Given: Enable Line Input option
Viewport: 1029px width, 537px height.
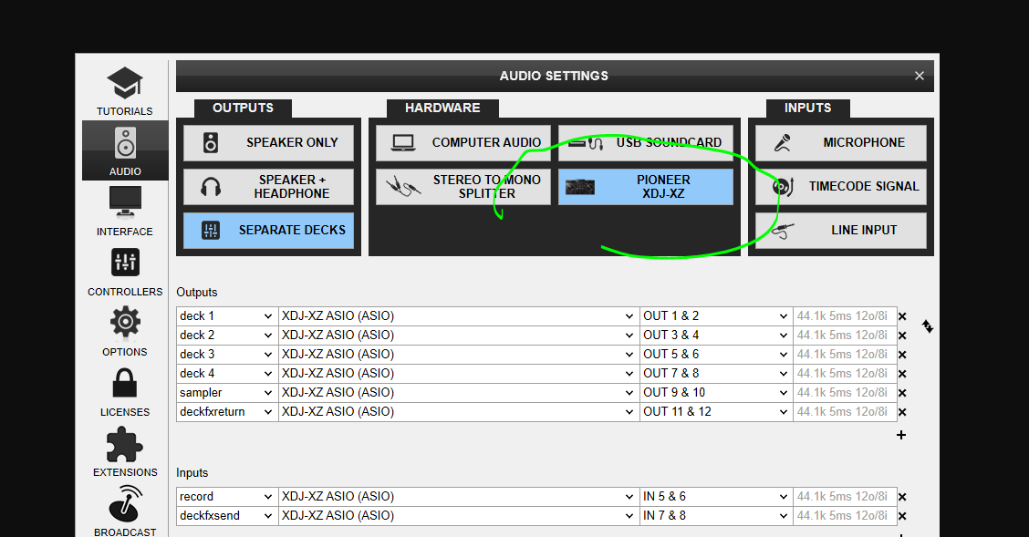Looking at the screenshot, I should pyautogui.click(x=841, y=230).
